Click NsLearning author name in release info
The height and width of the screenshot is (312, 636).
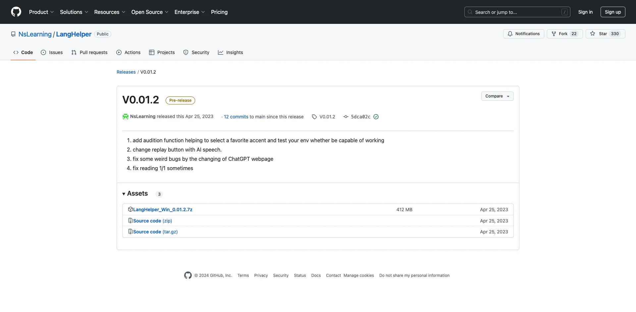143,116
